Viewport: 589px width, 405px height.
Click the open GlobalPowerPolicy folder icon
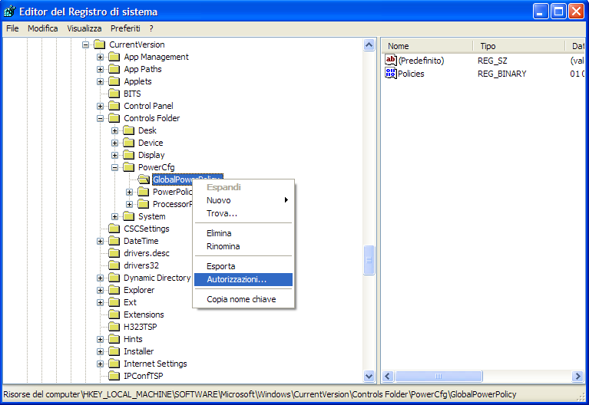[144, 179]
